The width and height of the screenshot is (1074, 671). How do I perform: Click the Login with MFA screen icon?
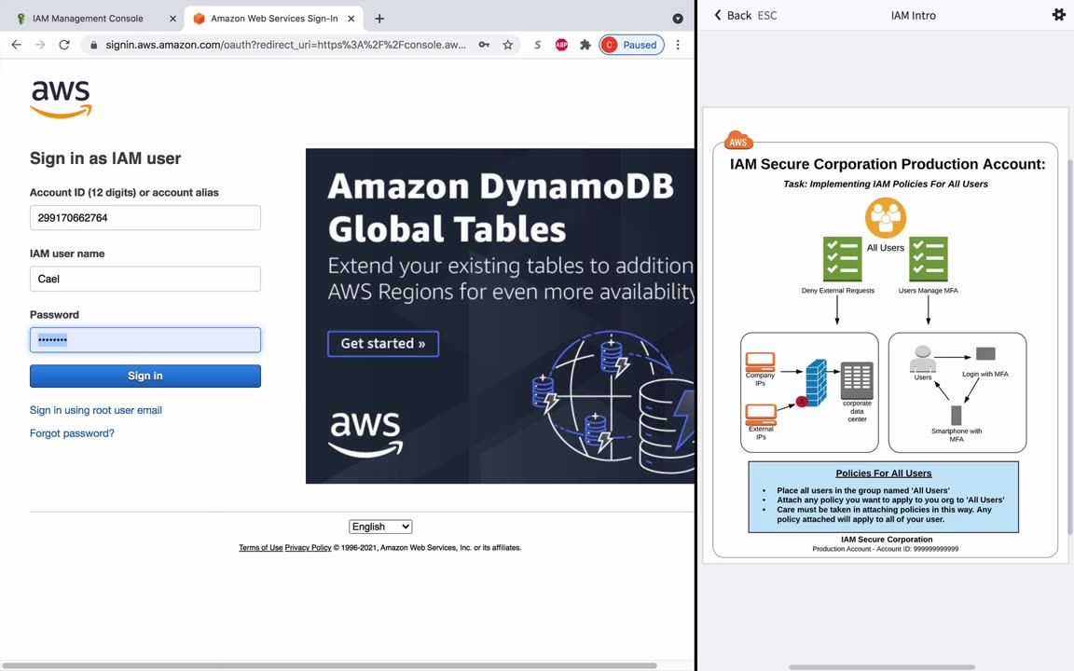[x=985, y=354]
